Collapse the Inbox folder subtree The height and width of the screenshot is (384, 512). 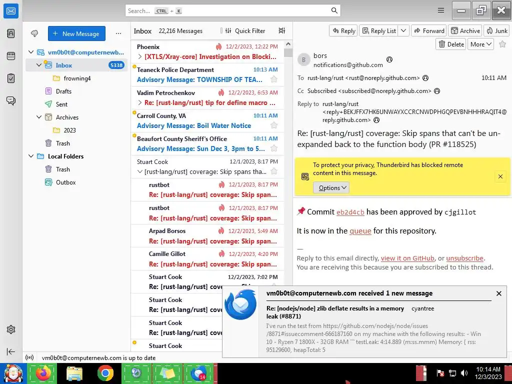[x=39, y=65]
